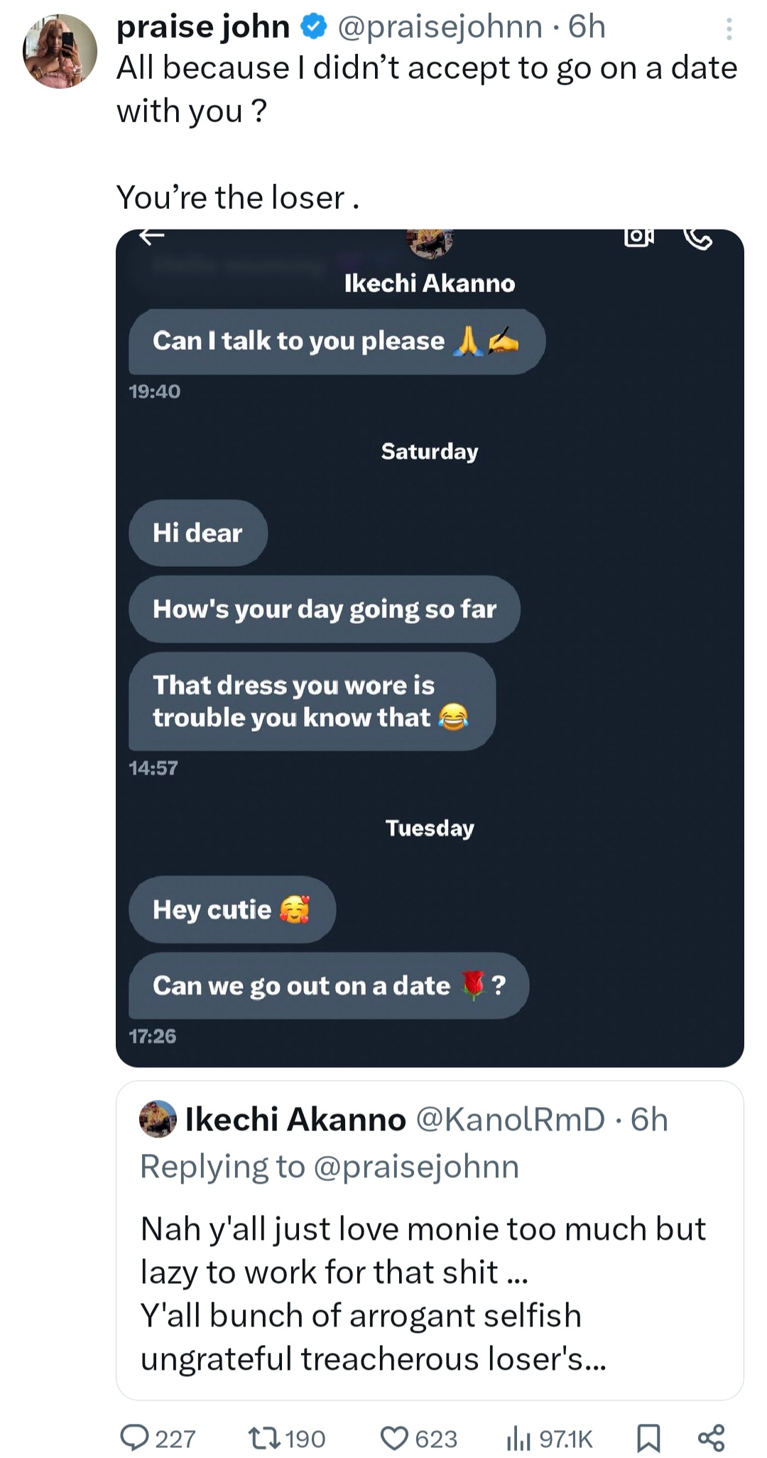
Task: Tap the blue verified badge
Action: point(312,27)
